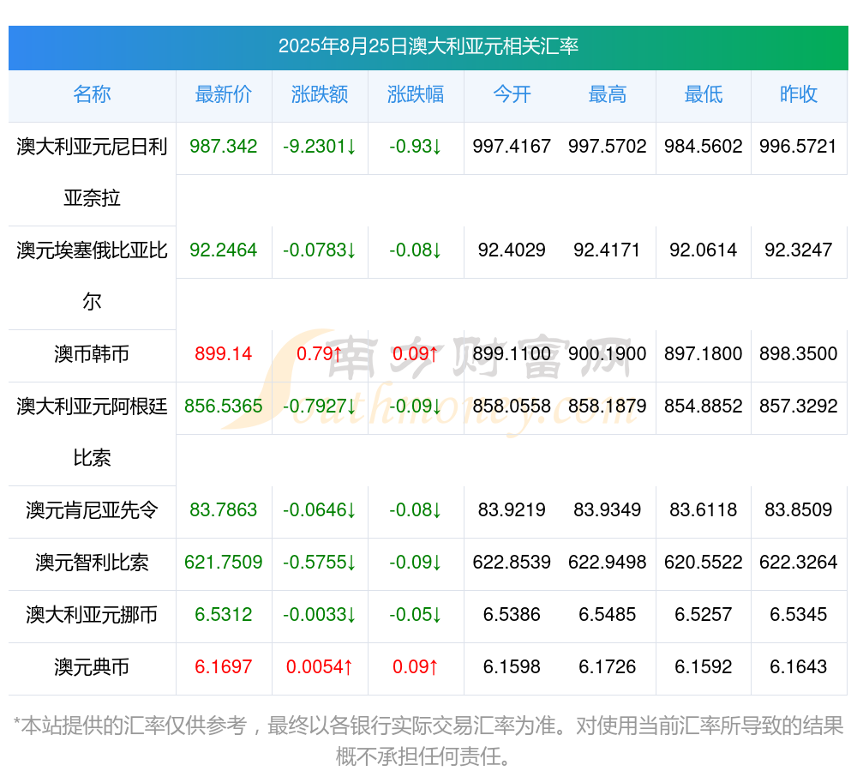Click low value 92.0614
The height and width of the screenshot is (783, 857).
click(x=704, y=250)
